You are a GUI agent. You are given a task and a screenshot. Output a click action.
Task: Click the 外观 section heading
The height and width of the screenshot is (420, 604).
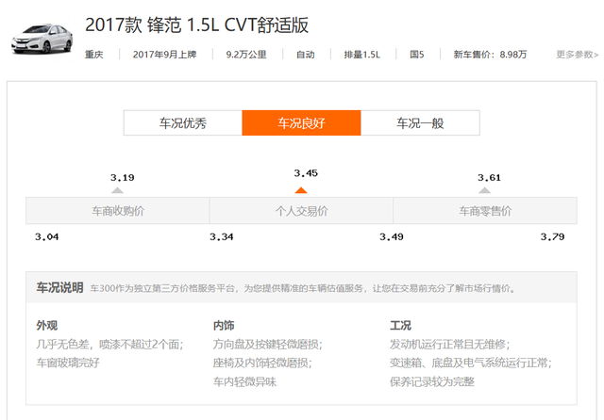pyautogui.click(x=47, y=326)
